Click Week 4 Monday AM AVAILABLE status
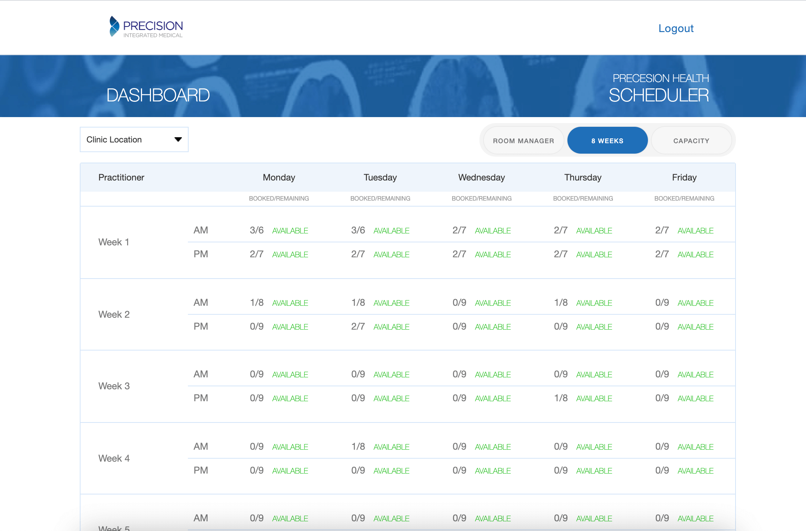 pos(290,447)
